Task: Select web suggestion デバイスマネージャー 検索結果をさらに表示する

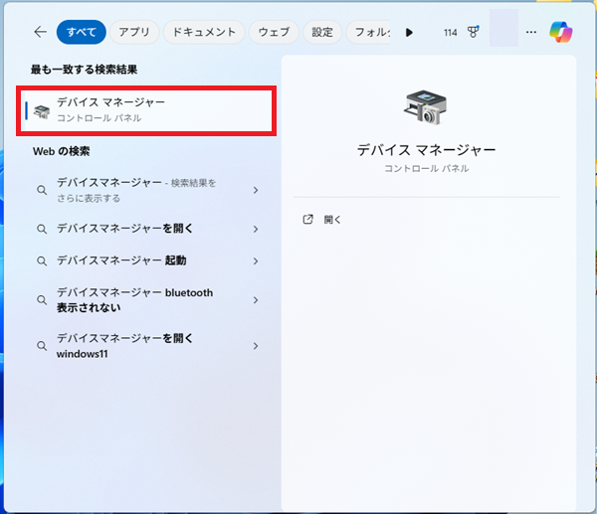Action: tap(146, 190)
